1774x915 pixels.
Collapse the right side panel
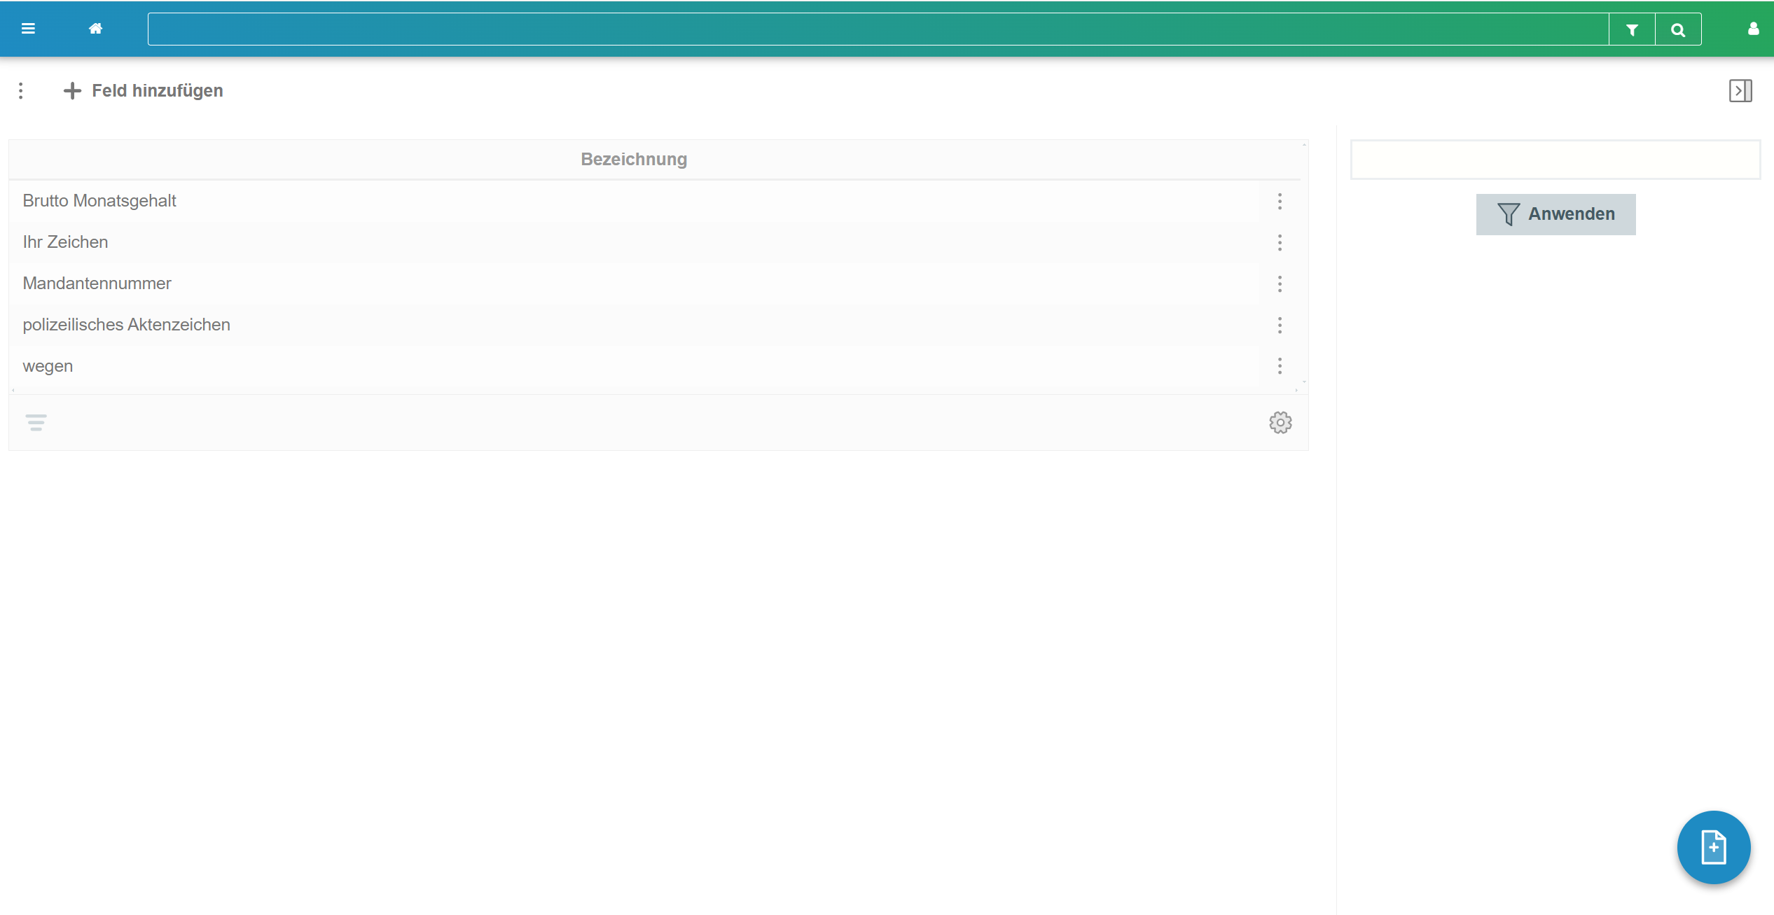[1740, 91]
